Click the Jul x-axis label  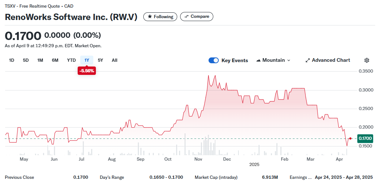82,159
